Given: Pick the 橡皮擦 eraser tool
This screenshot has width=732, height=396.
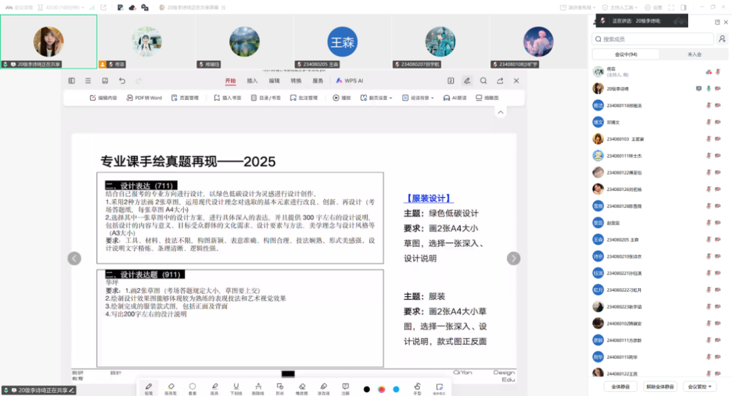Looking at the screenshot, I should click(x=303, y=387).
